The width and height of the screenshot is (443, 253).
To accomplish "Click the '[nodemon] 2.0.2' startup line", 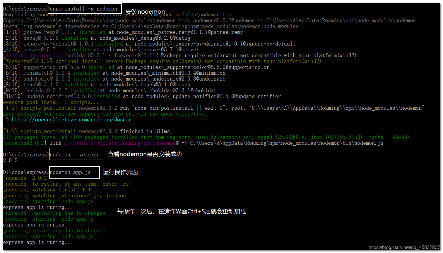I will 25,178.
